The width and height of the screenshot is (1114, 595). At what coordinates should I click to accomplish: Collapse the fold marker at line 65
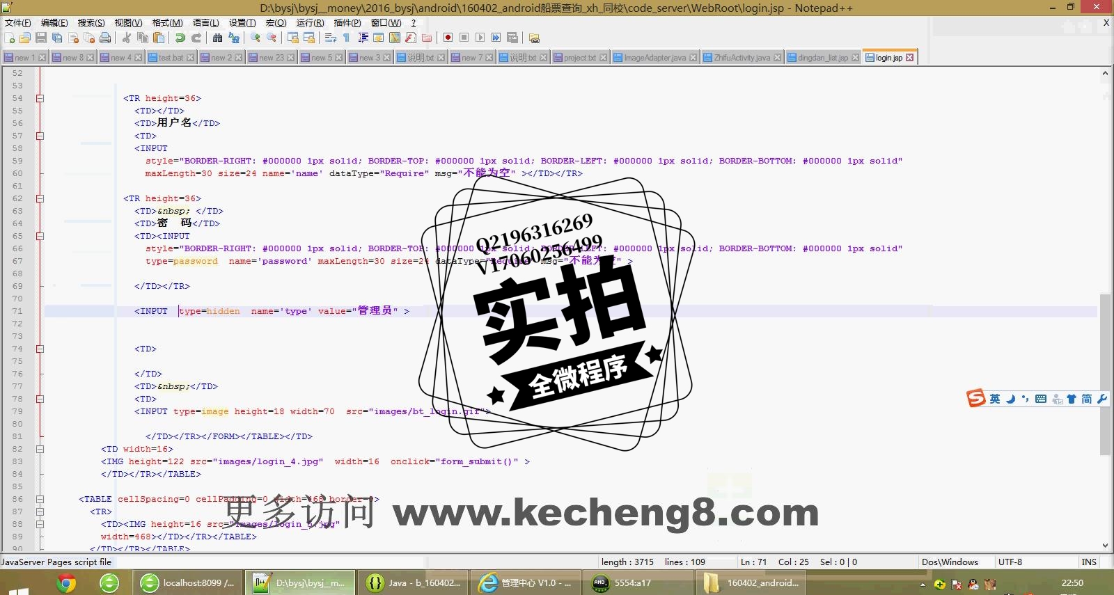coord(40,236)
